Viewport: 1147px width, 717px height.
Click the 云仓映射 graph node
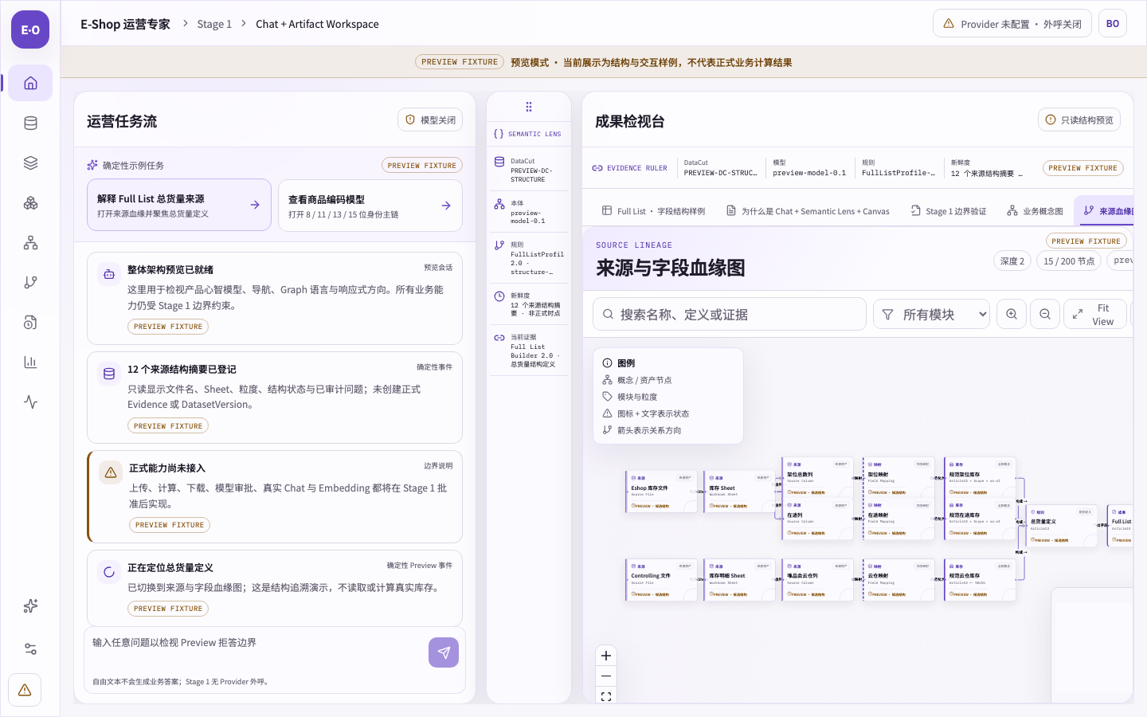tap(898, 579)
